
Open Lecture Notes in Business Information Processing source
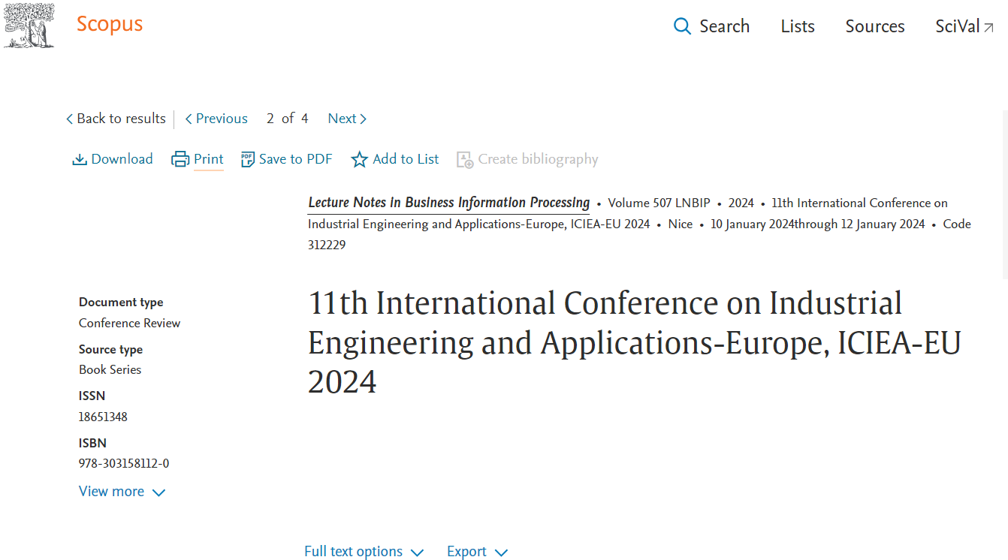448,203
